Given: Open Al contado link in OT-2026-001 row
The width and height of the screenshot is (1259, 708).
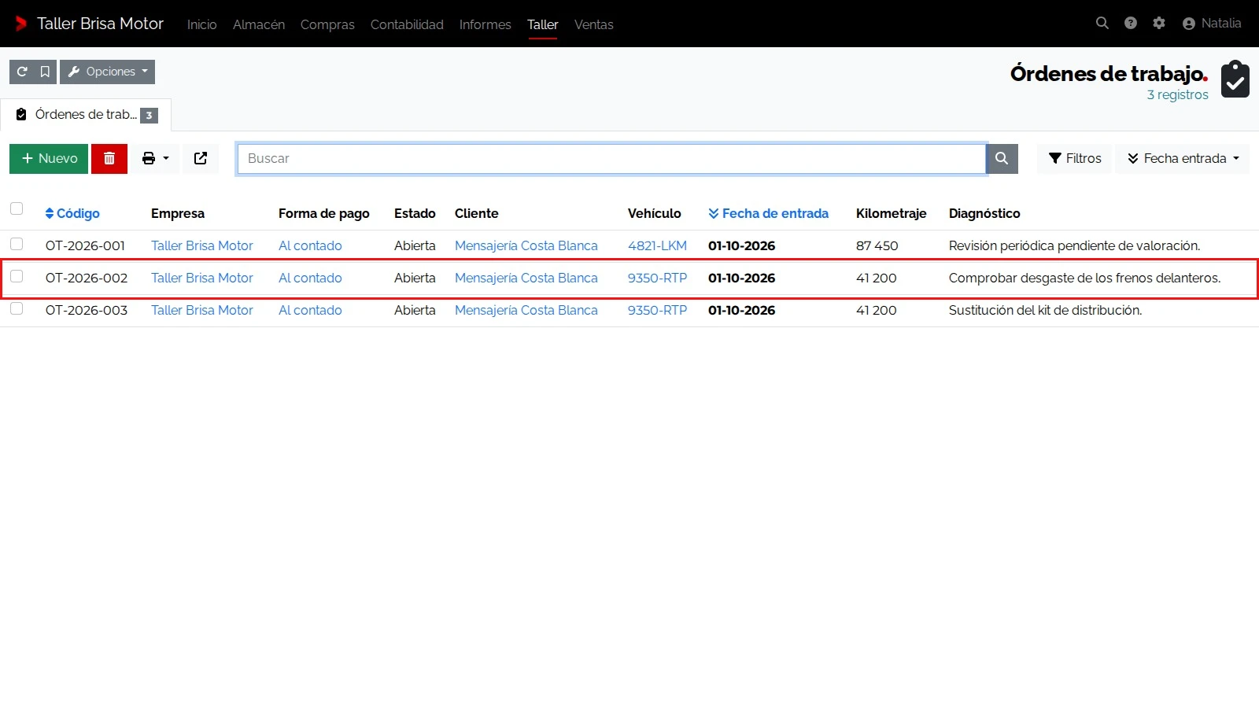Looking at the screenshot, I should pyautogui.click(x=310, y=245).
